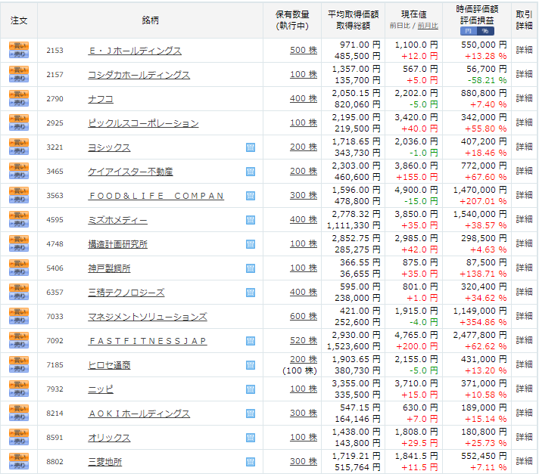Click the 600 株 holding for マネジメントソリューションズ
The height and width of the screenshot is (474, 539).
tap(304, 316)
